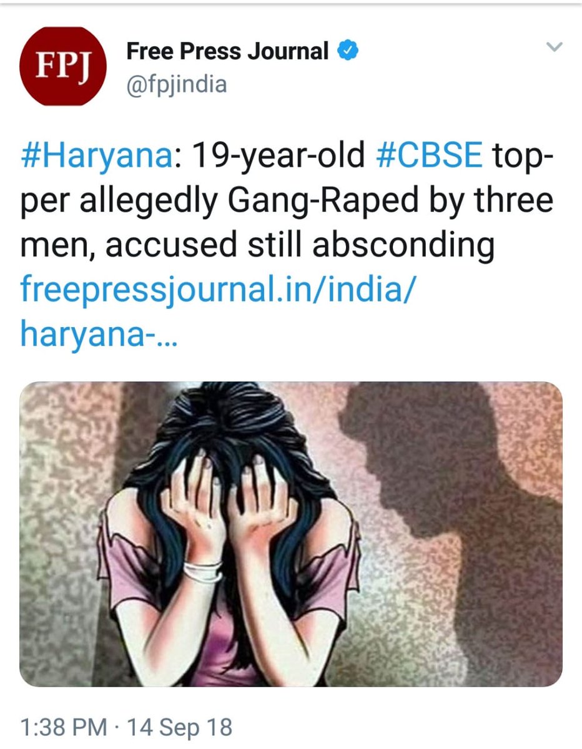Click the truncated haryana-… link text
This screenshot has width=582, height=749.
[x=99, y=335]
